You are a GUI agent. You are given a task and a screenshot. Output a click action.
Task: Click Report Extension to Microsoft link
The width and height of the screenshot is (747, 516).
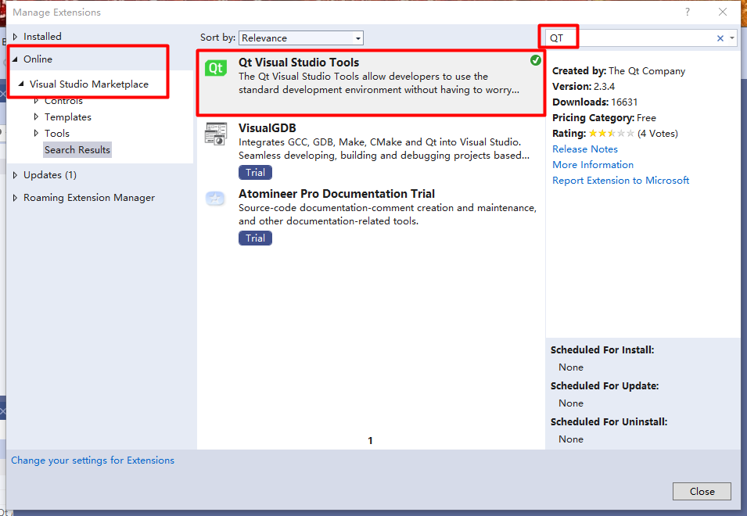pos(620,181)
